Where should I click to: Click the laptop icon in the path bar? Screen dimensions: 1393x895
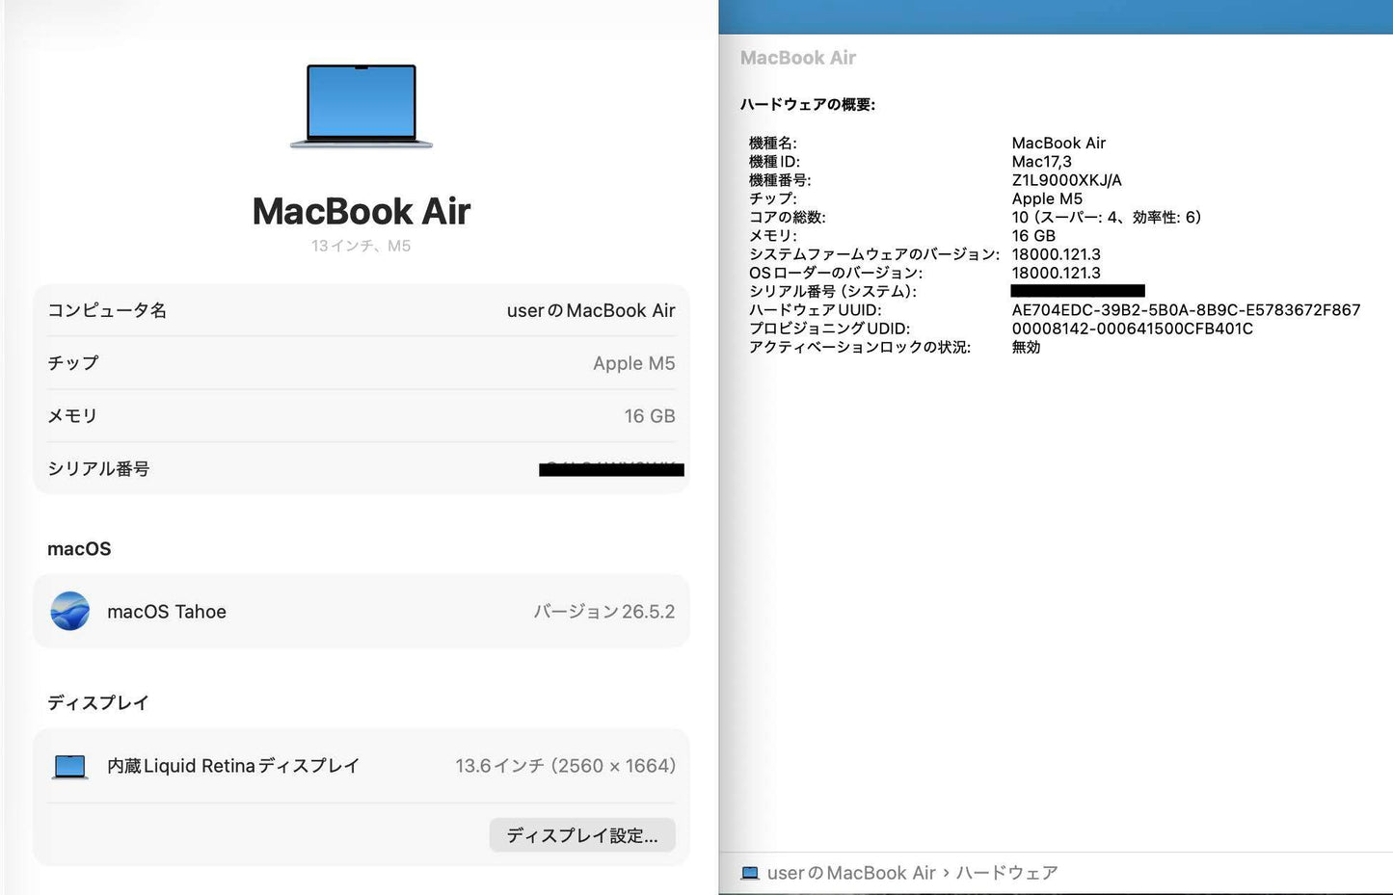pyautogui.click(x=750, y=873)
